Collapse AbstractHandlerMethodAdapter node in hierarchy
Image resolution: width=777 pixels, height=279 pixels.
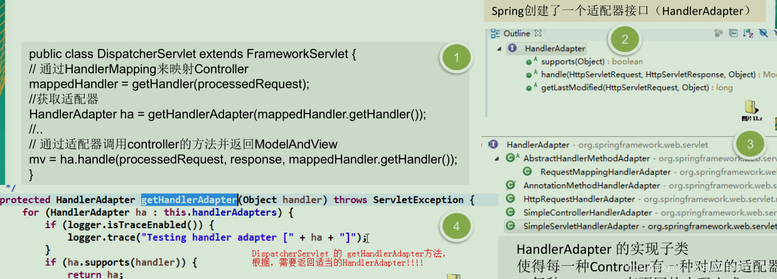click(498, 159)
